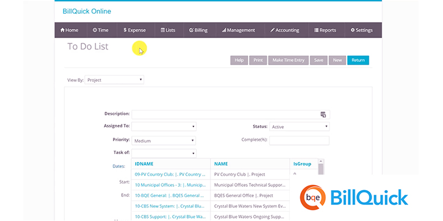Image resolution: width=443 pixels, height=221 pixels.
Task: Open the Time menu
Action: (101, 30)
